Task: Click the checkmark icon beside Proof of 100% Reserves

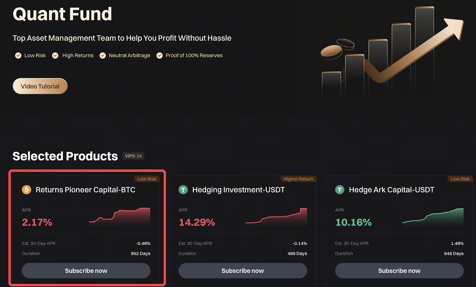Action: tap(159, 55)
